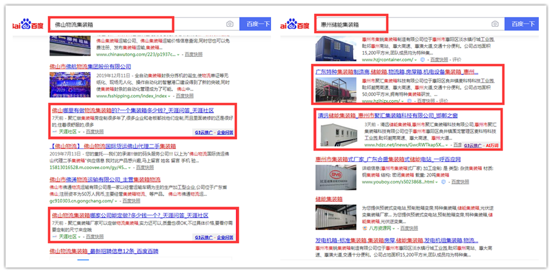Click 评价 after www.hzjrcontainer.com
This screenshot has width=552, height=273.
[x=457, y=60]
